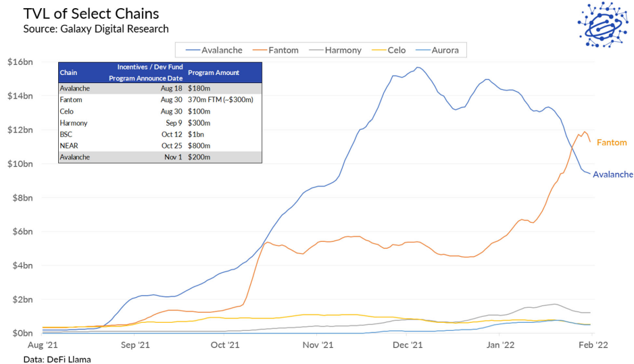Click the orange Fantom label beside the line
634x364 pixels.
coord(612,142)
